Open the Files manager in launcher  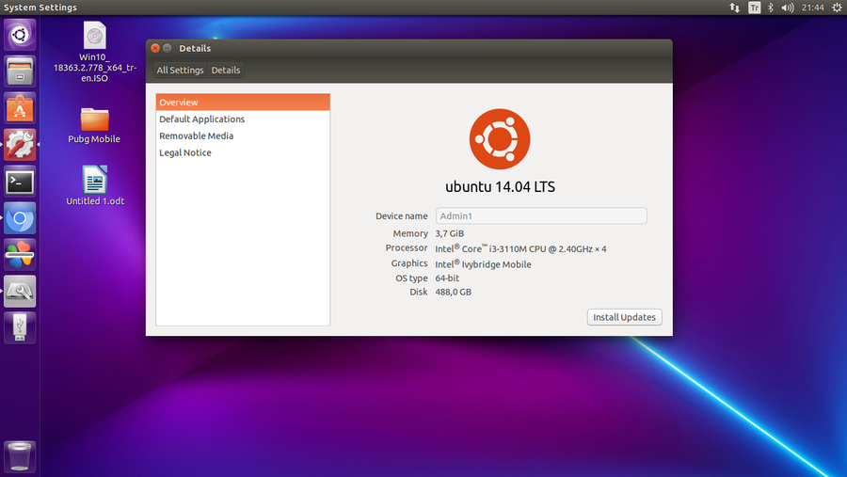point(20,72)
